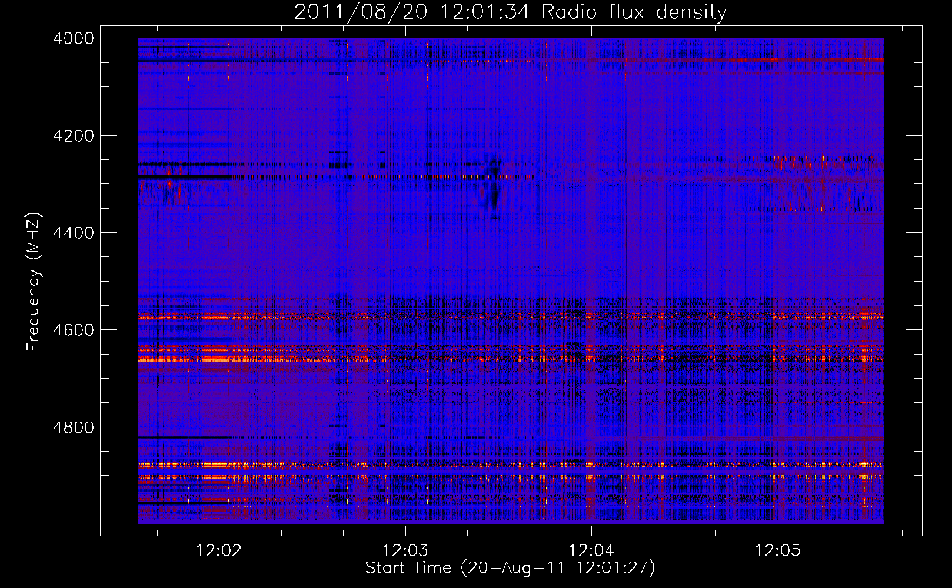Click the dark burst feature near 4300 MHz
952x588 pixels.
[x=492, y=185]
